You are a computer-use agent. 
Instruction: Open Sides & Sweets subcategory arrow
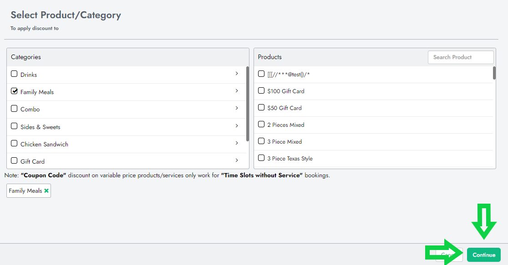tap(237, 126)
